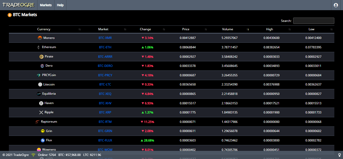Click the TradeOgre logo
Image resolution: width=343 pixels, height=159 pixels.
[18, 5]
